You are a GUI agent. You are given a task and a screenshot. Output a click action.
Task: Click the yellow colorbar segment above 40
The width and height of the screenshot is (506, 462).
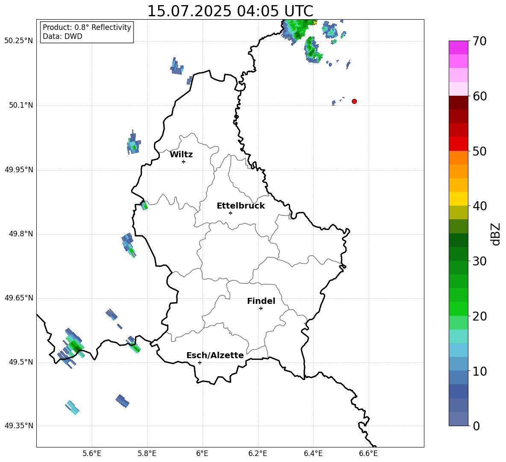click(458, 199)
